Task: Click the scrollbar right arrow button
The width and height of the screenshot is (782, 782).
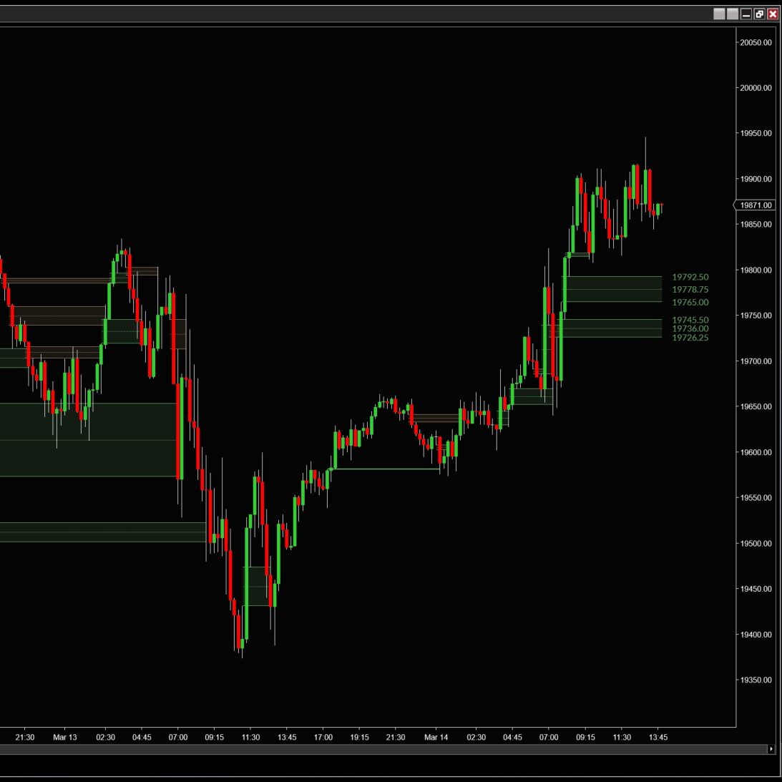Action: [771, 749]
